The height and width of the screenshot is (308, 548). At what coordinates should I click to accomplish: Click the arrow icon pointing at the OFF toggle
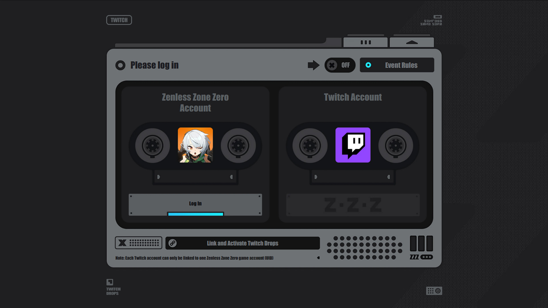313,65
